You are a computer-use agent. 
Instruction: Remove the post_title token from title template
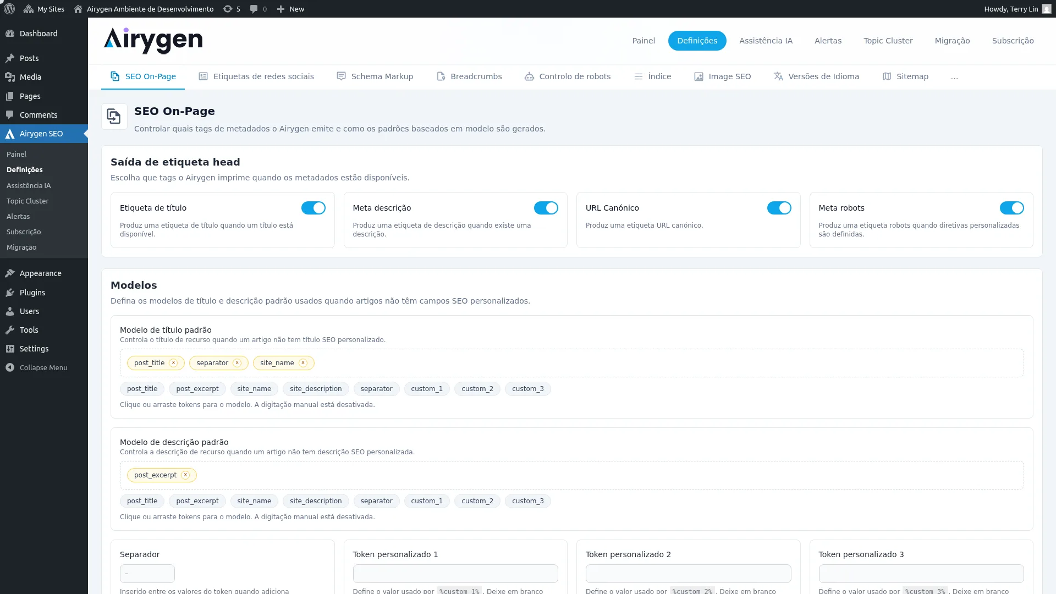point(173,363)
